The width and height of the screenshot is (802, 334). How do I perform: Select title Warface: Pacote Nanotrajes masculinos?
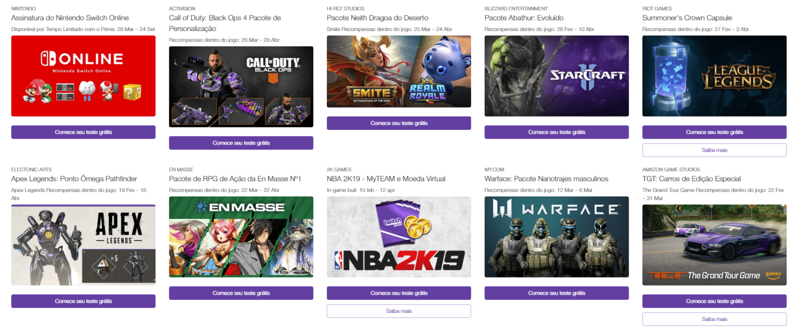[546, 179]
